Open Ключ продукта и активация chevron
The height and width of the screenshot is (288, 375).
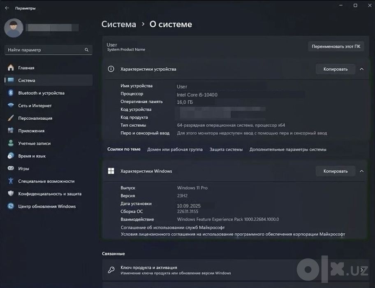tap(362, 270)
